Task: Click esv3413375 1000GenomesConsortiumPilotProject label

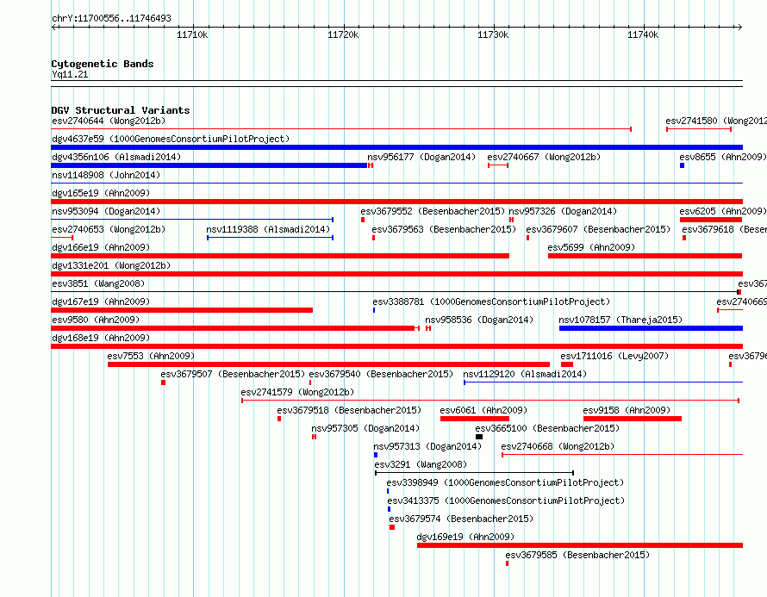Action: [x=506, y=501]
